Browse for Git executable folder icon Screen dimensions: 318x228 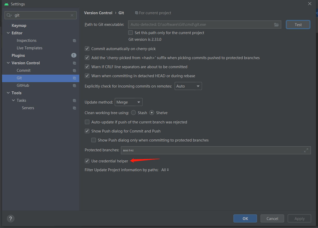click(276, 25)
